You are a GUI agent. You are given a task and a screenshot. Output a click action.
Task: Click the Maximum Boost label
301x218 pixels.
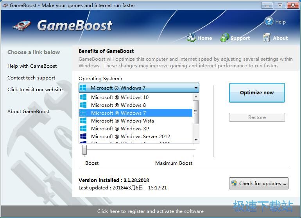point(174,163)
